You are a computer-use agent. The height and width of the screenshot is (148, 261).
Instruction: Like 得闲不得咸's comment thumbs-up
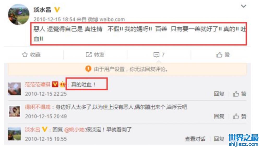point(236,116)
